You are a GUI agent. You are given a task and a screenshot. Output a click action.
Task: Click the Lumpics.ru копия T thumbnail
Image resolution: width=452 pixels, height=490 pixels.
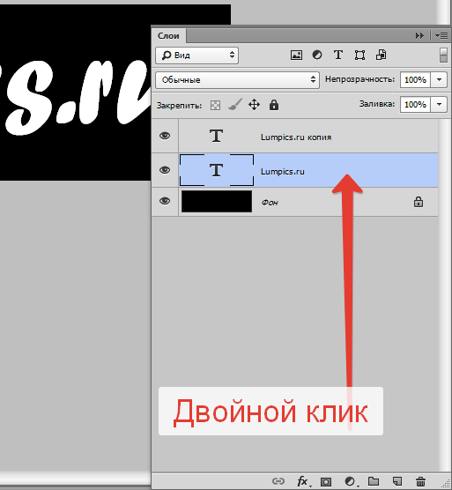click(216, 136)
